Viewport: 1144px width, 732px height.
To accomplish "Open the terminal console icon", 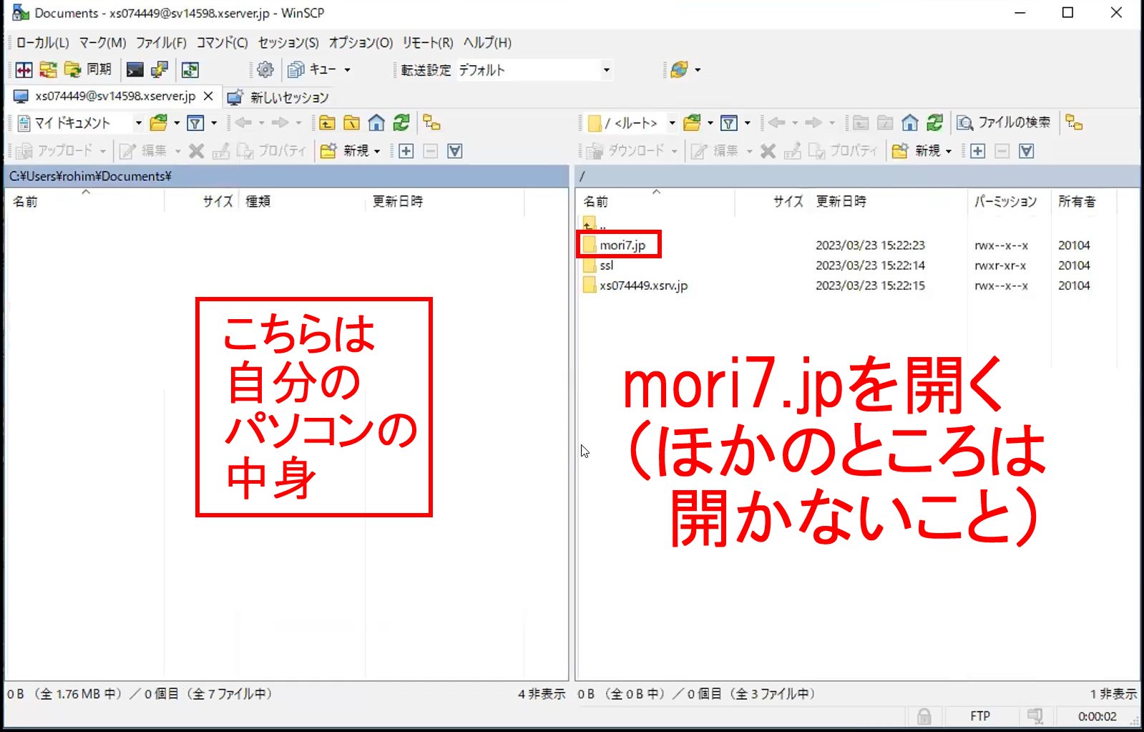I will click(135, 69).
